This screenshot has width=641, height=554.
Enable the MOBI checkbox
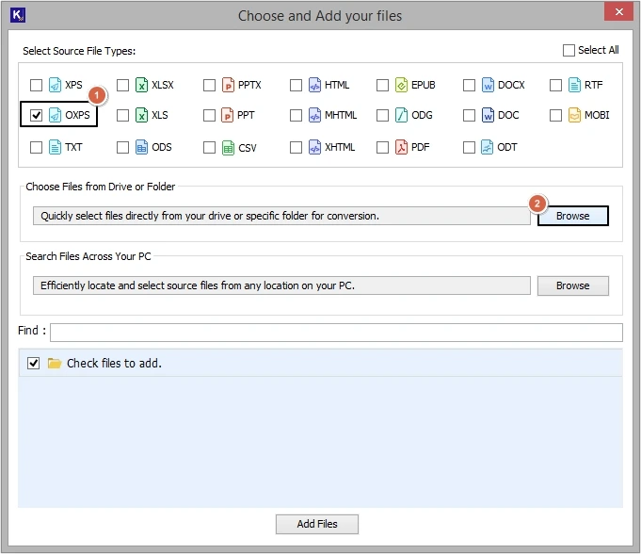click(556, 115)
